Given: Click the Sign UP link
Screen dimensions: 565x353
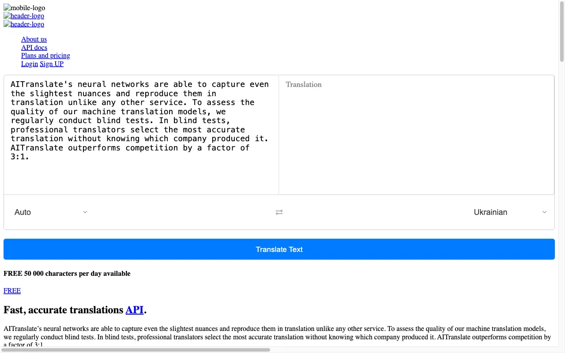Looking at the screenshot, I should coord(52,64).
